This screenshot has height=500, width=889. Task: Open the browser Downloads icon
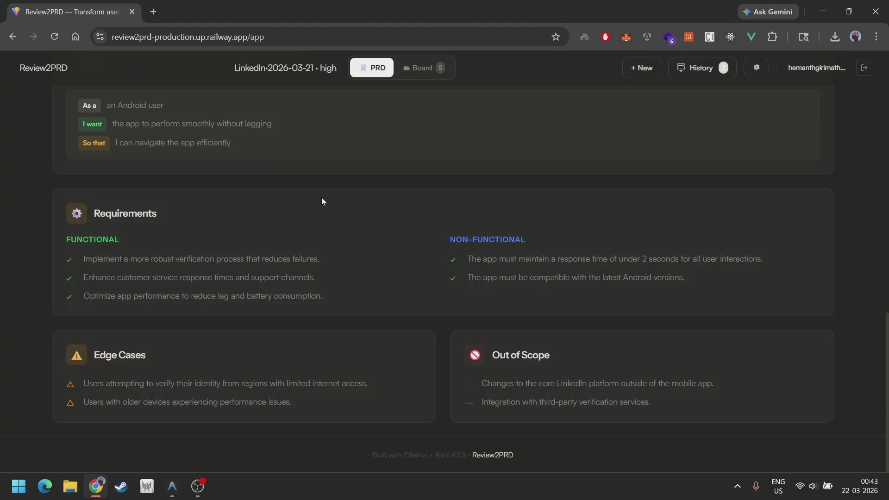click(835, 37)
